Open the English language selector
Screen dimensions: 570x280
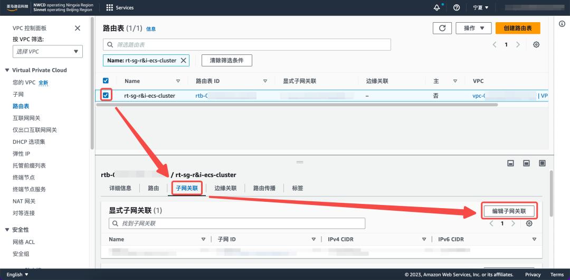click(x=17, y=275)
